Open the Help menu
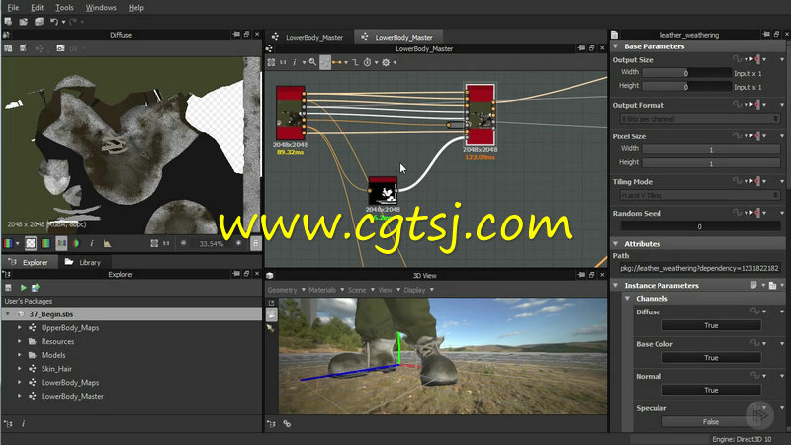This screenshot has width=791, height=445. [135, 8]
